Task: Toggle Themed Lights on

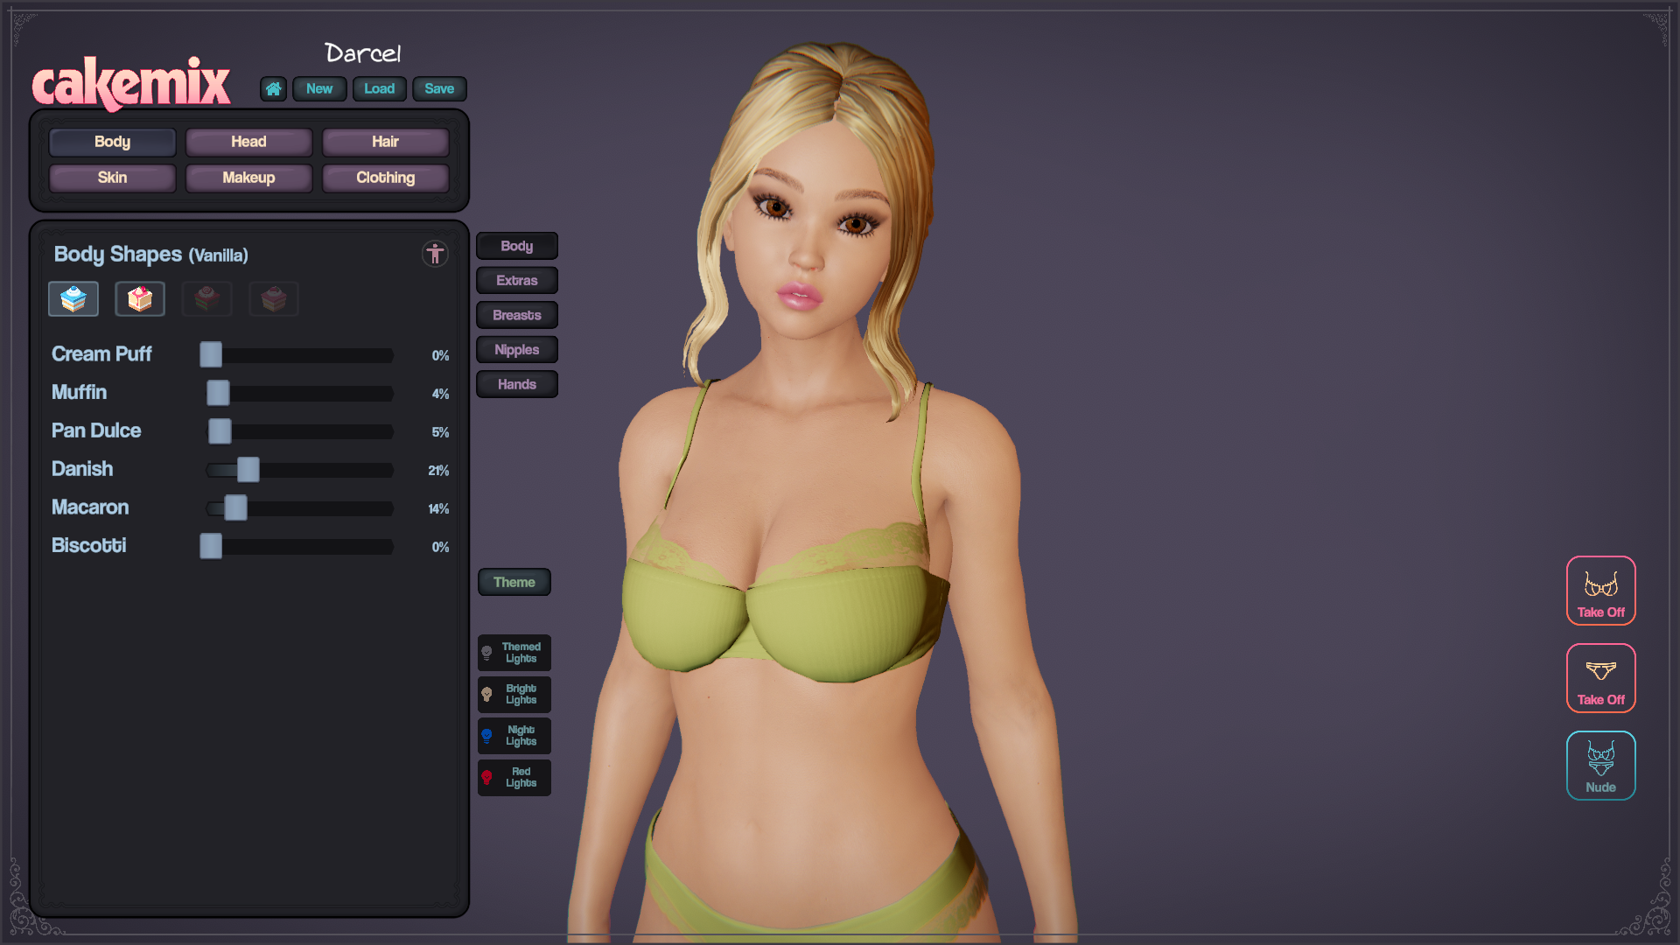Action: [514, 653]
